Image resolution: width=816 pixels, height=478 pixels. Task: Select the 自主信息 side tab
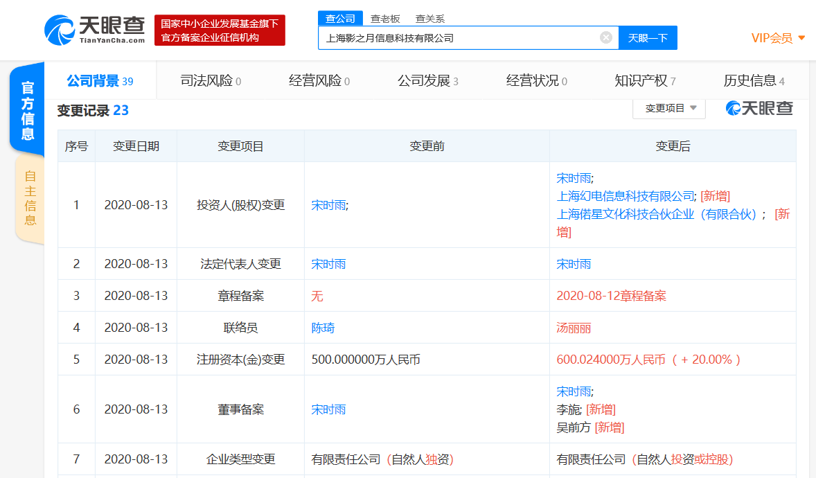pyautogui.click(x=30, y=198)
